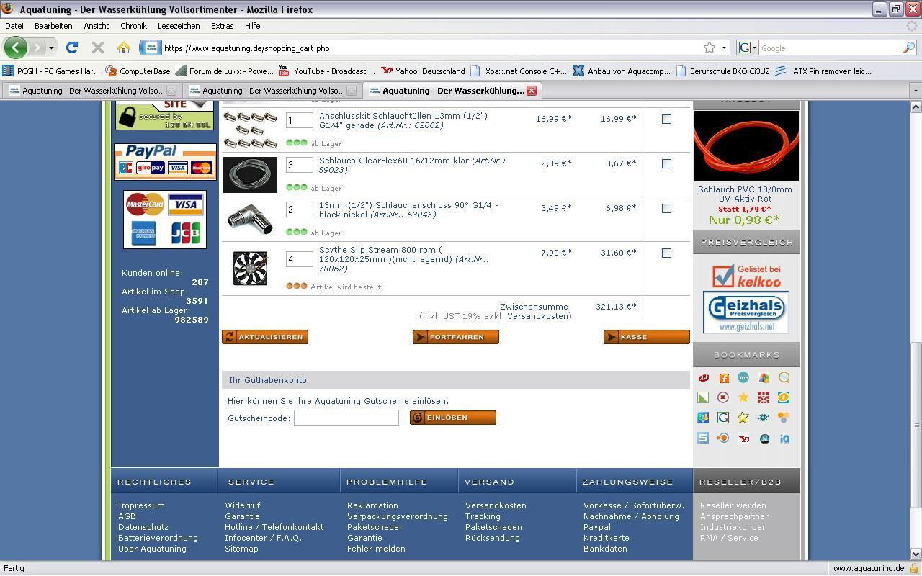Image resolution: width=922 pixels, height=576 pixels.
Task: Click the blue eye-shaped bookmark icon
Action: pos(764,418)
